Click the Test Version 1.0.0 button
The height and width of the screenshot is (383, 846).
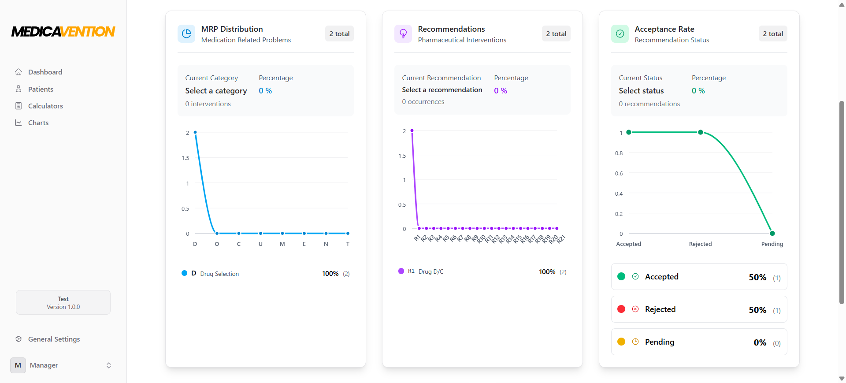[63, 302]
